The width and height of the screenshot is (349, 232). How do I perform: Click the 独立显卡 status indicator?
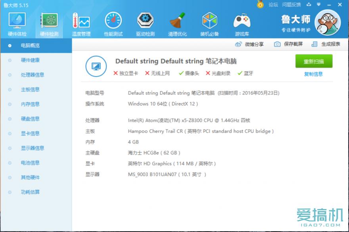pos(126,73)
